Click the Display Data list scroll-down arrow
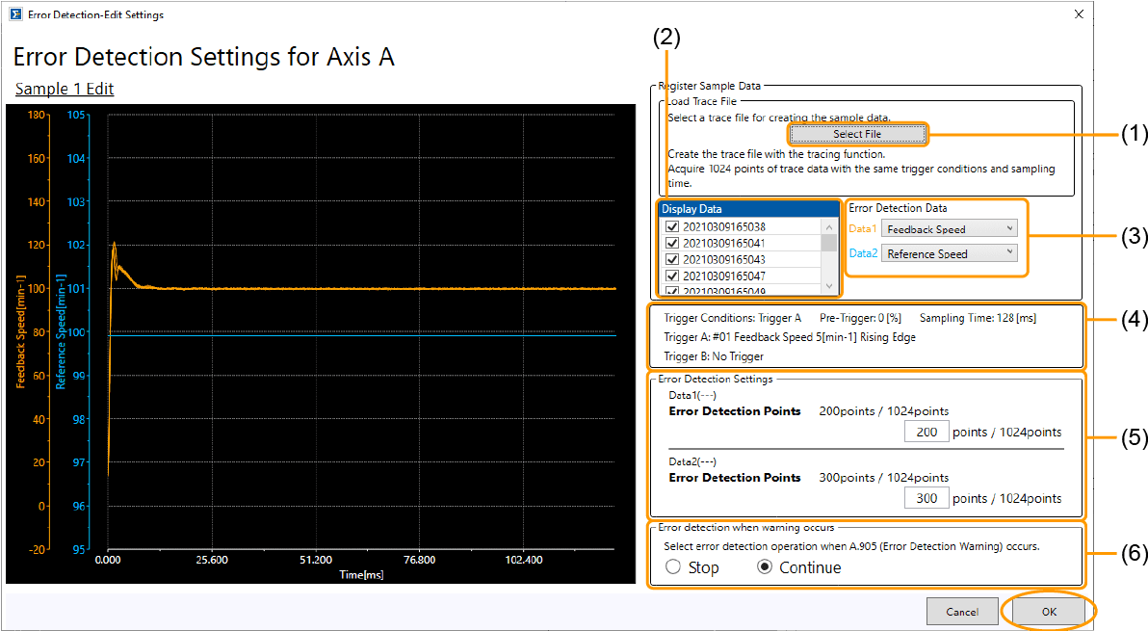The width and height of the screenshot is (1148, 631). point(829,286)
